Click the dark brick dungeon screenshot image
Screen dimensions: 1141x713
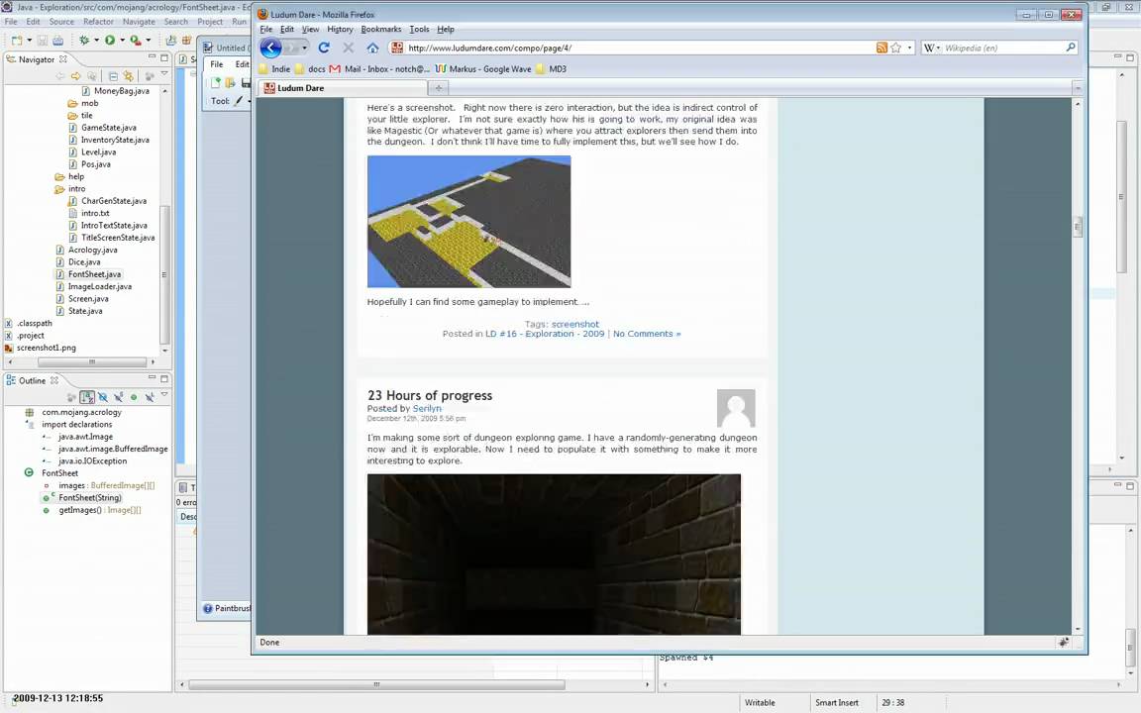pyautogui.click(x=554, y=555)
